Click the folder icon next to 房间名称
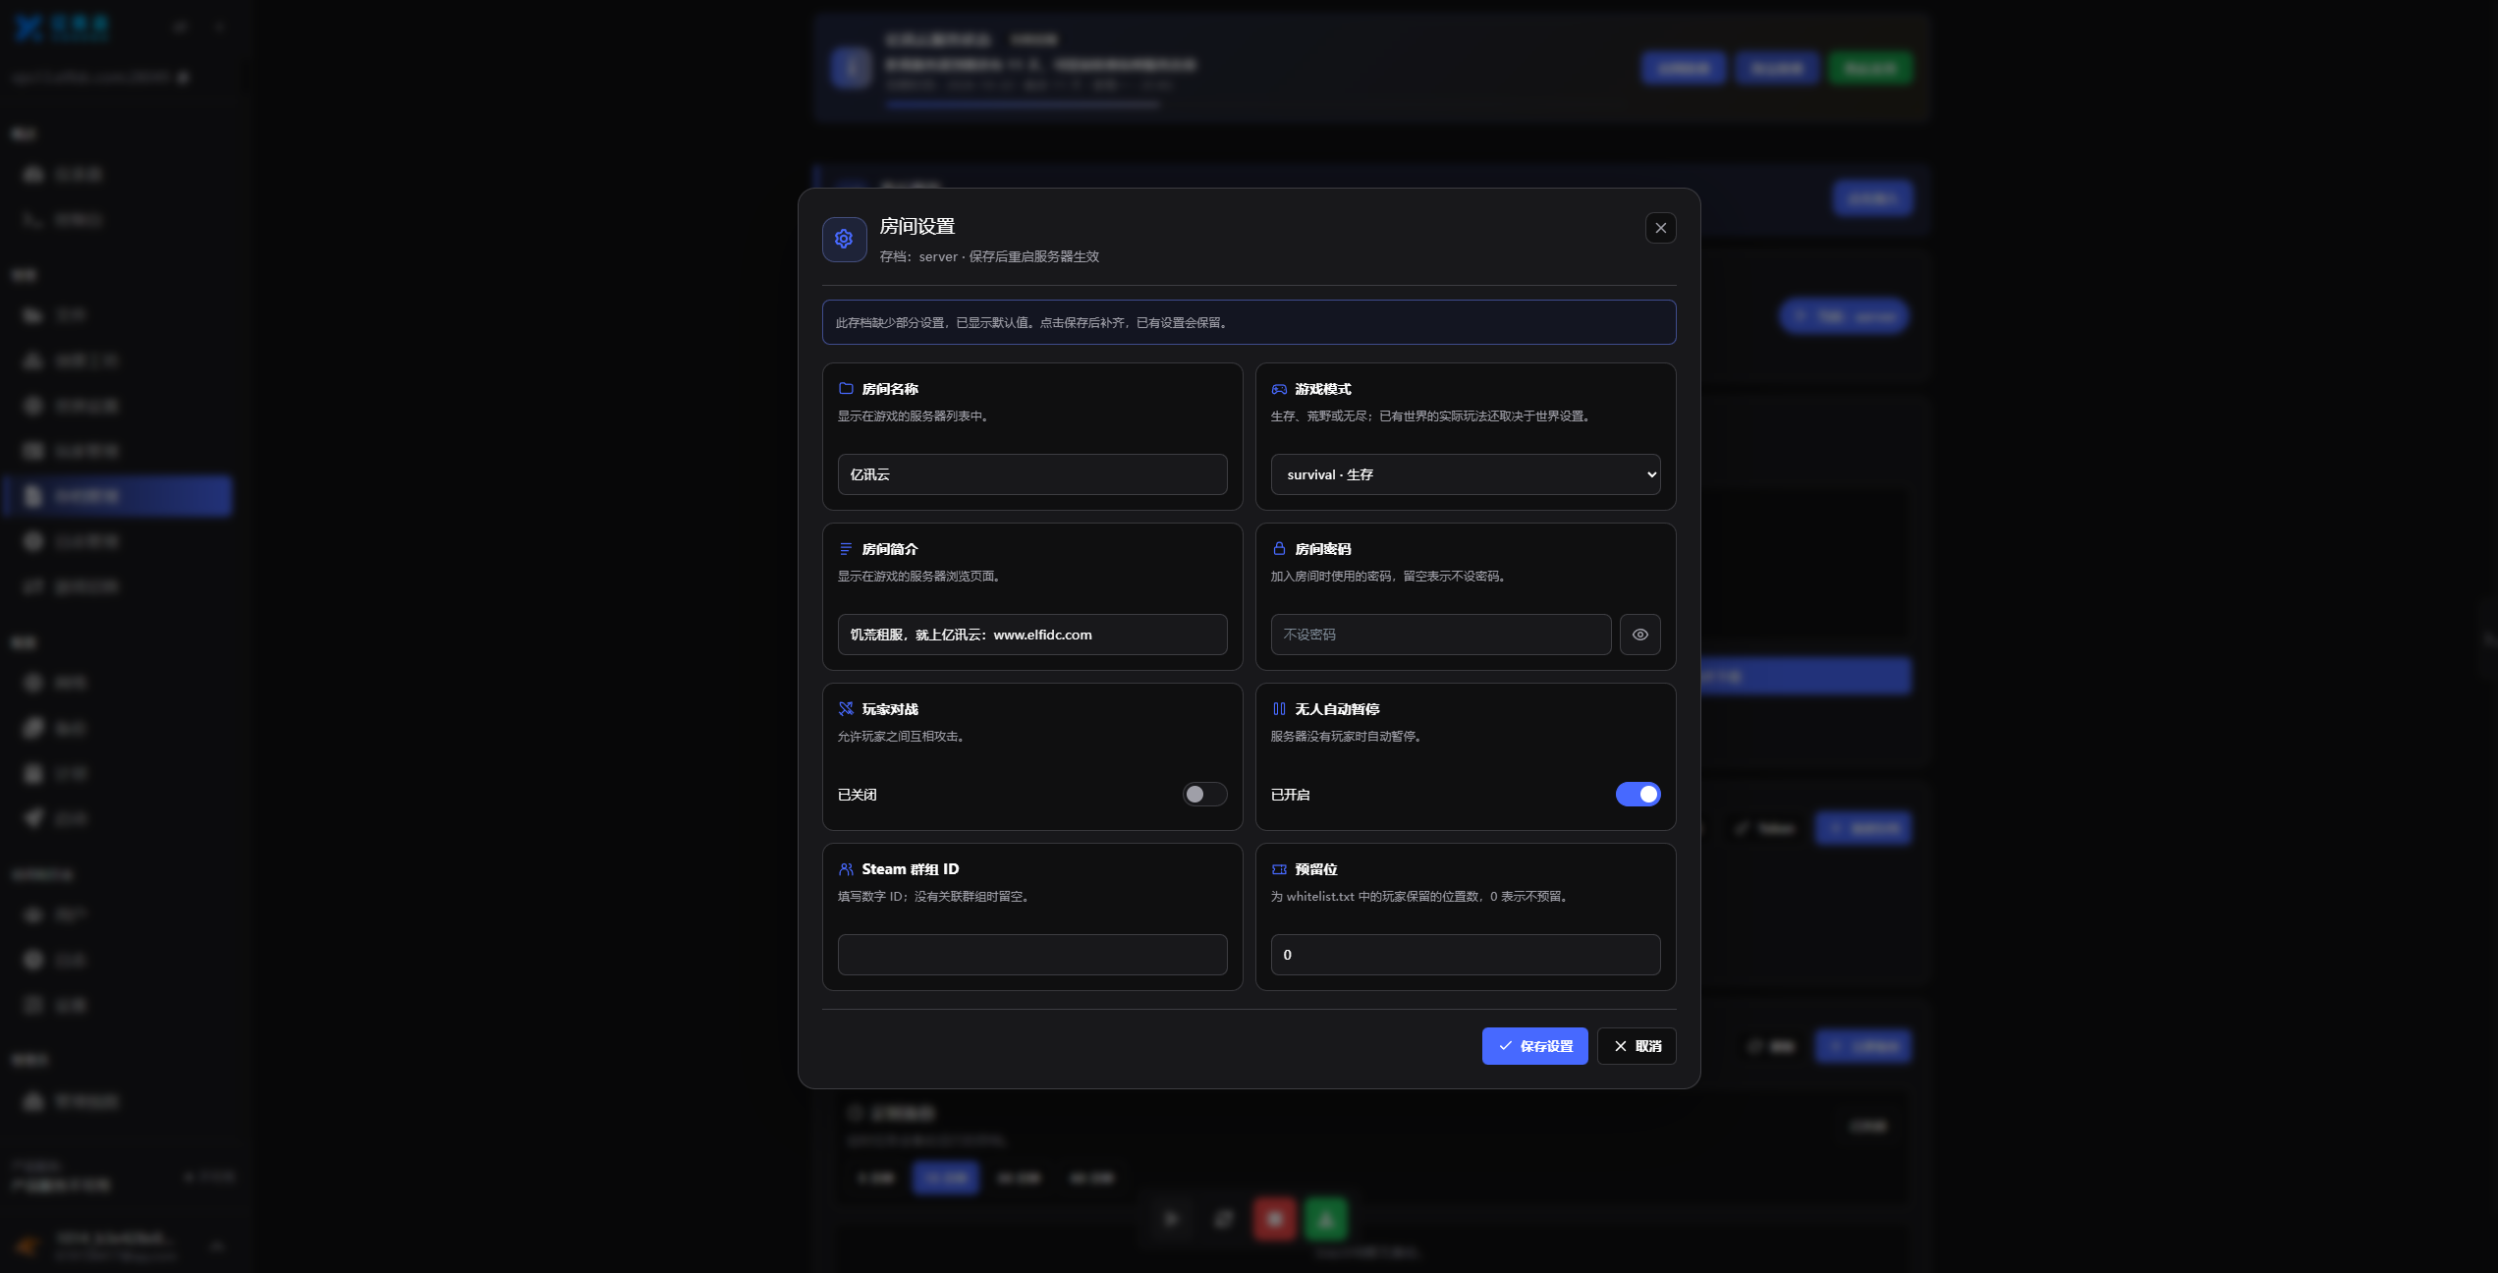Viewport: 2498px width, 1273px height. click(x=846, y=389)
